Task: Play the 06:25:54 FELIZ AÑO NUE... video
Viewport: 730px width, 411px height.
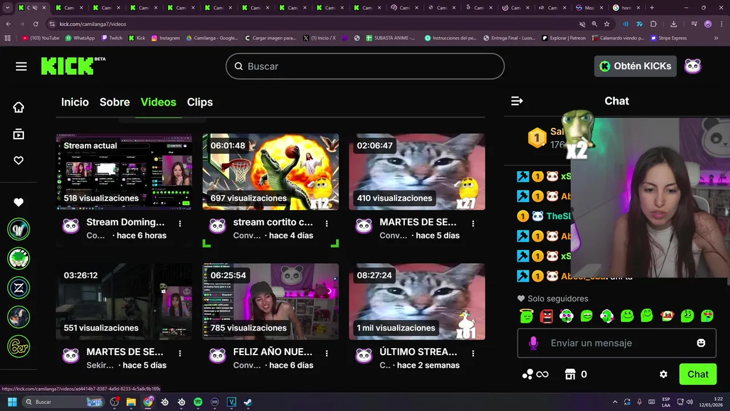Action: pyautogui.click(x=270, y=301)
